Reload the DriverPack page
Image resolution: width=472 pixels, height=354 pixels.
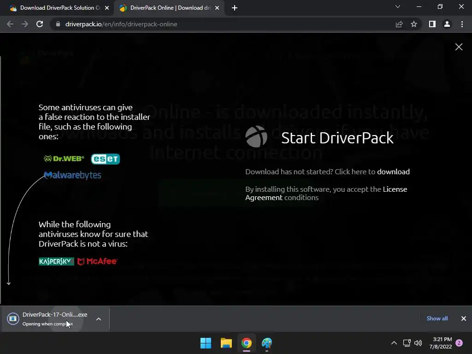(40, 24)
